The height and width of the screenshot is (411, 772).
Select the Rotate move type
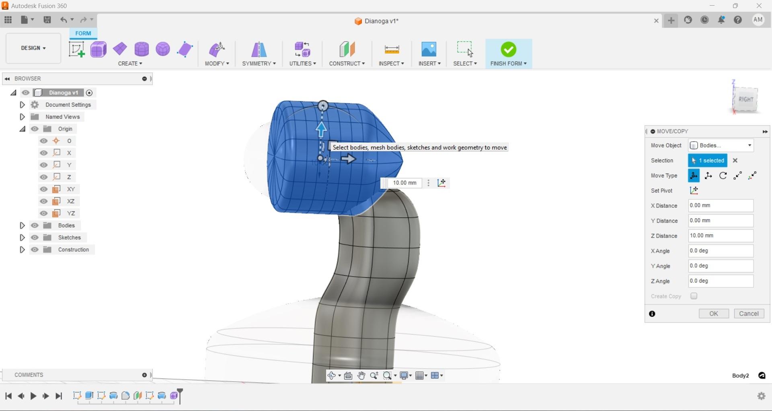tap(723, 176)
